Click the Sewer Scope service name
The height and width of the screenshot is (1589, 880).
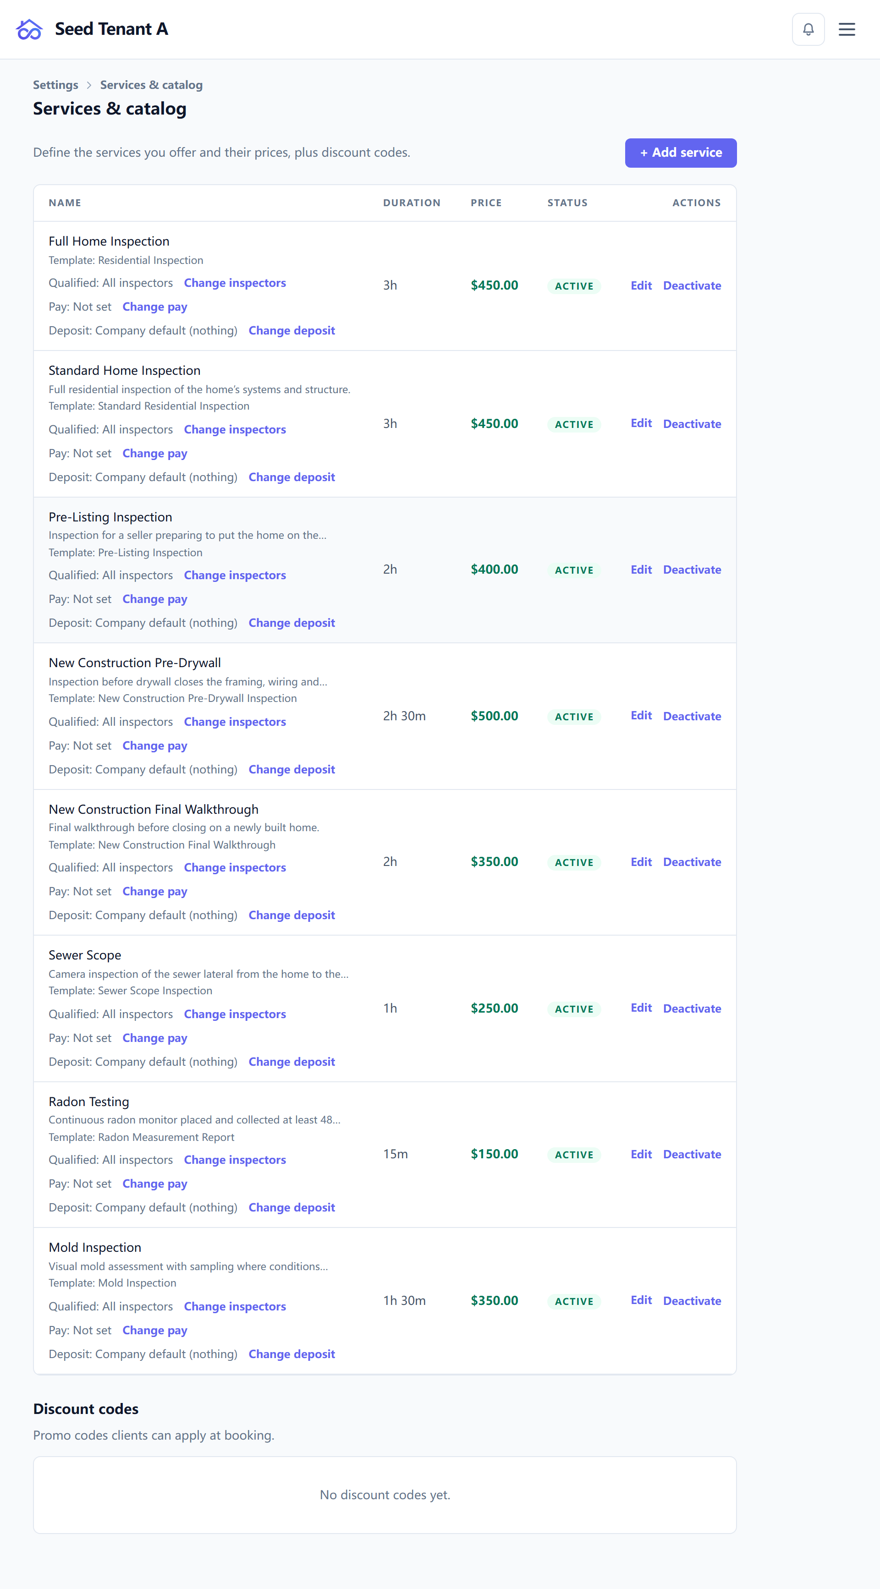click(85, 955)
